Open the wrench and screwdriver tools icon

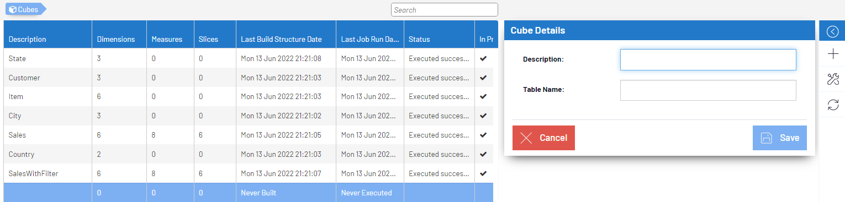[833, 79]
